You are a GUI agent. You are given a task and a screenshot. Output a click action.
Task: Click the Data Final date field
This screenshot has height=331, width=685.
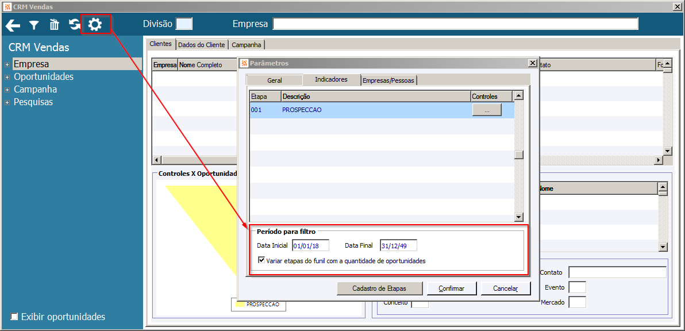point(398,245)
